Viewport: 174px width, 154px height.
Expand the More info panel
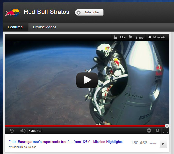point(157,37)
